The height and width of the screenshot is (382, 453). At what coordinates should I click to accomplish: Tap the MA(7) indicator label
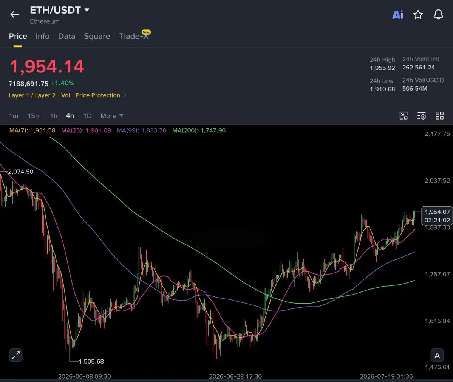point(32,130)
